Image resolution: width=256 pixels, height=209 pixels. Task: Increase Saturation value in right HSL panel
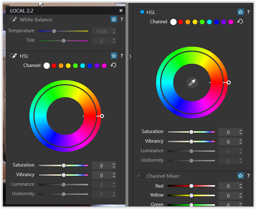(240, 131)
